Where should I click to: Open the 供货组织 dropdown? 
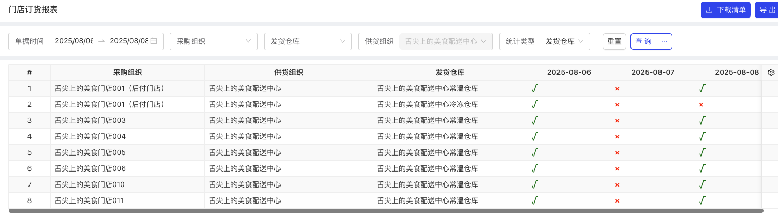445,41
